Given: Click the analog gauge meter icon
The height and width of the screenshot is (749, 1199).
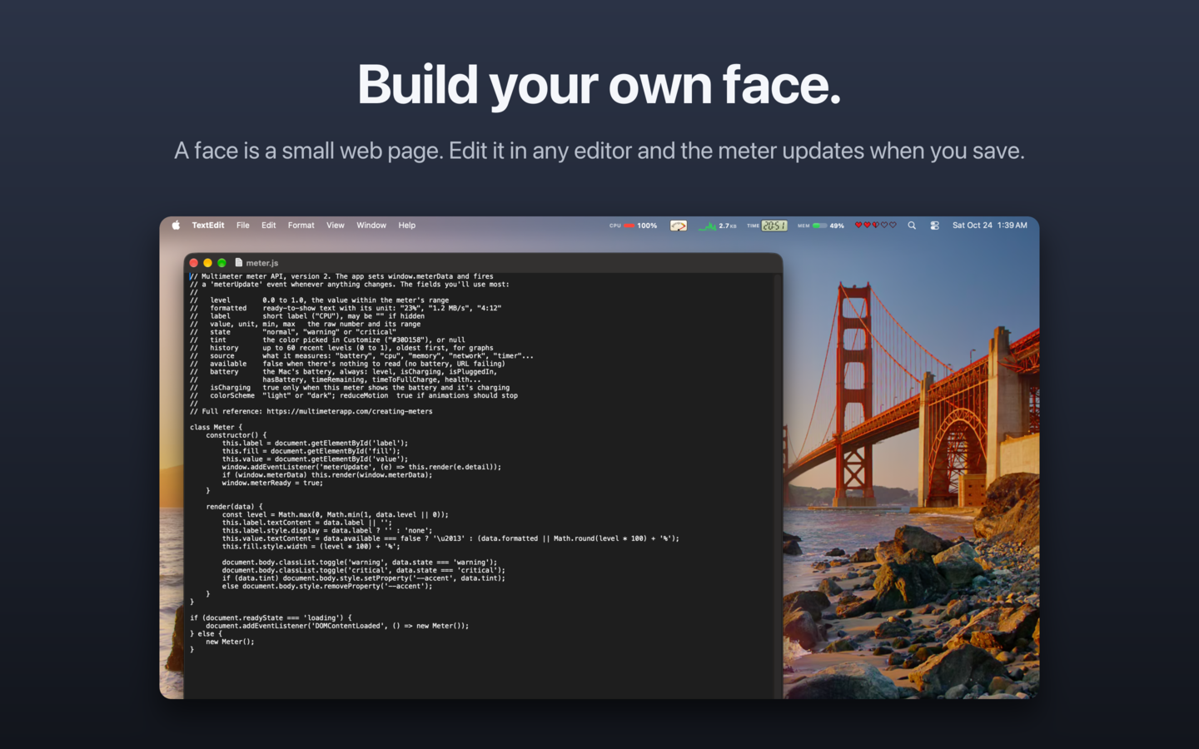Looking at the screenshot, I should coord(679,226).
